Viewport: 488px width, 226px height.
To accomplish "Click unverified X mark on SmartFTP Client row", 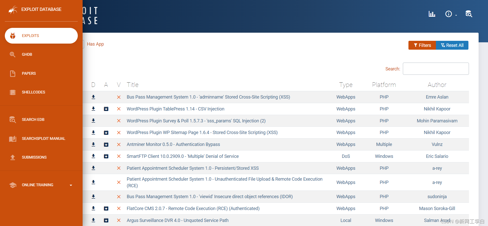I will (119, 156).
